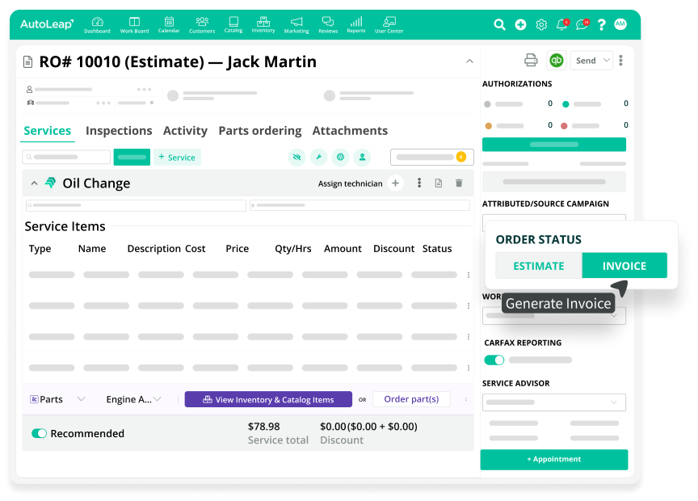
Task: Open the settings gear icon
Action: tap(541, 24)
